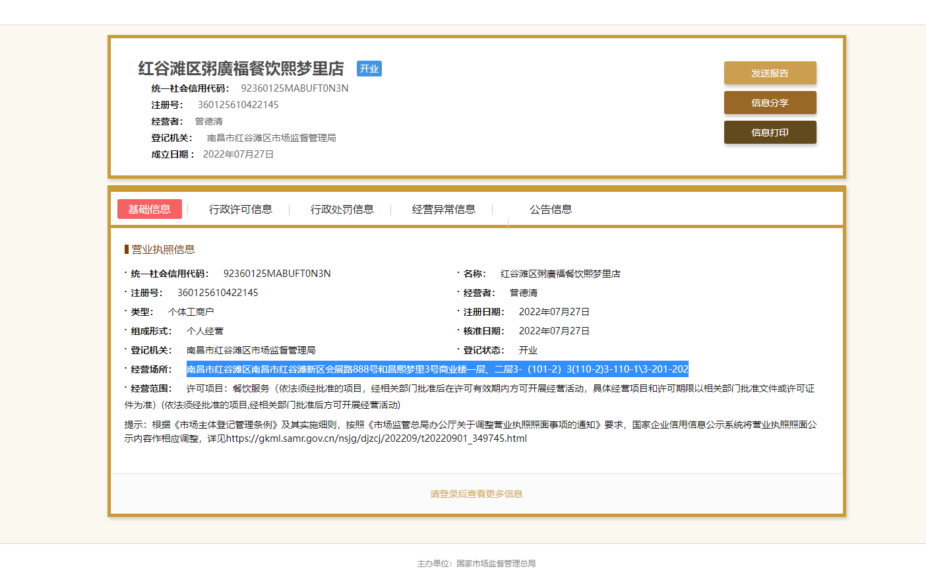Click the 核准日期 value in license info
Image resolution: width=926 pixels, height=571 pixels.
pos(554,331)
